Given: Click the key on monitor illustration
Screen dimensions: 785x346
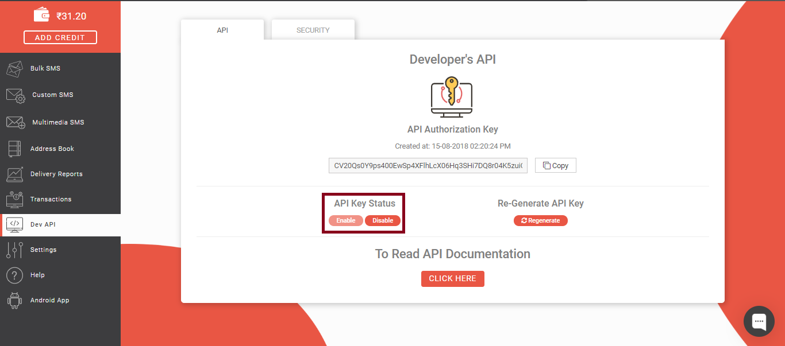Looking at the screenshot, I should tap(452, 97).
